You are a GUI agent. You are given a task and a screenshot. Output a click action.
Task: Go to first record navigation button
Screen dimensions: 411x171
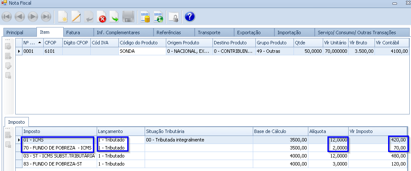click(7, 17)
